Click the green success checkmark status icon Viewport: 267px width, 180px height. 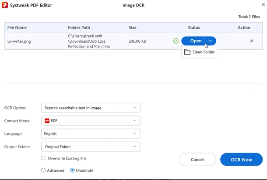(x=176, y=41)
